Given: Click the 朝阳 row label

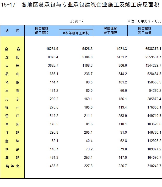Looking at the screenshot, I should pyautogui.click(x=12, y=158).
